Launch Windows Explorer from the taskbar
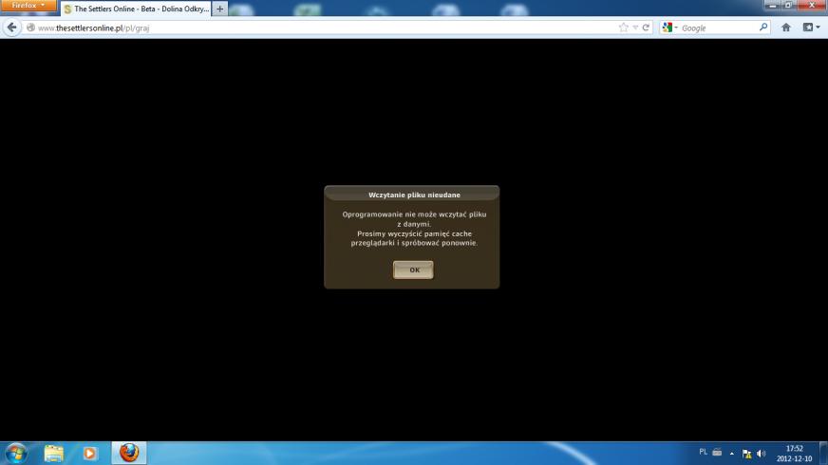The height and width of the screenshot is (465, 828). [x=54, y=453]
